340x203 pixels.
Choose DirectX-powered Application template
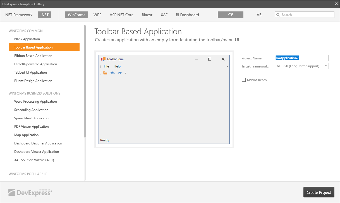[x=44, y=64]
